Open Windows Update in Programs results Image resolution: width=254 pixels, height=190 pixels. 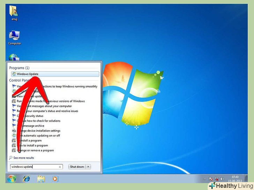click(x=55, y=74)
